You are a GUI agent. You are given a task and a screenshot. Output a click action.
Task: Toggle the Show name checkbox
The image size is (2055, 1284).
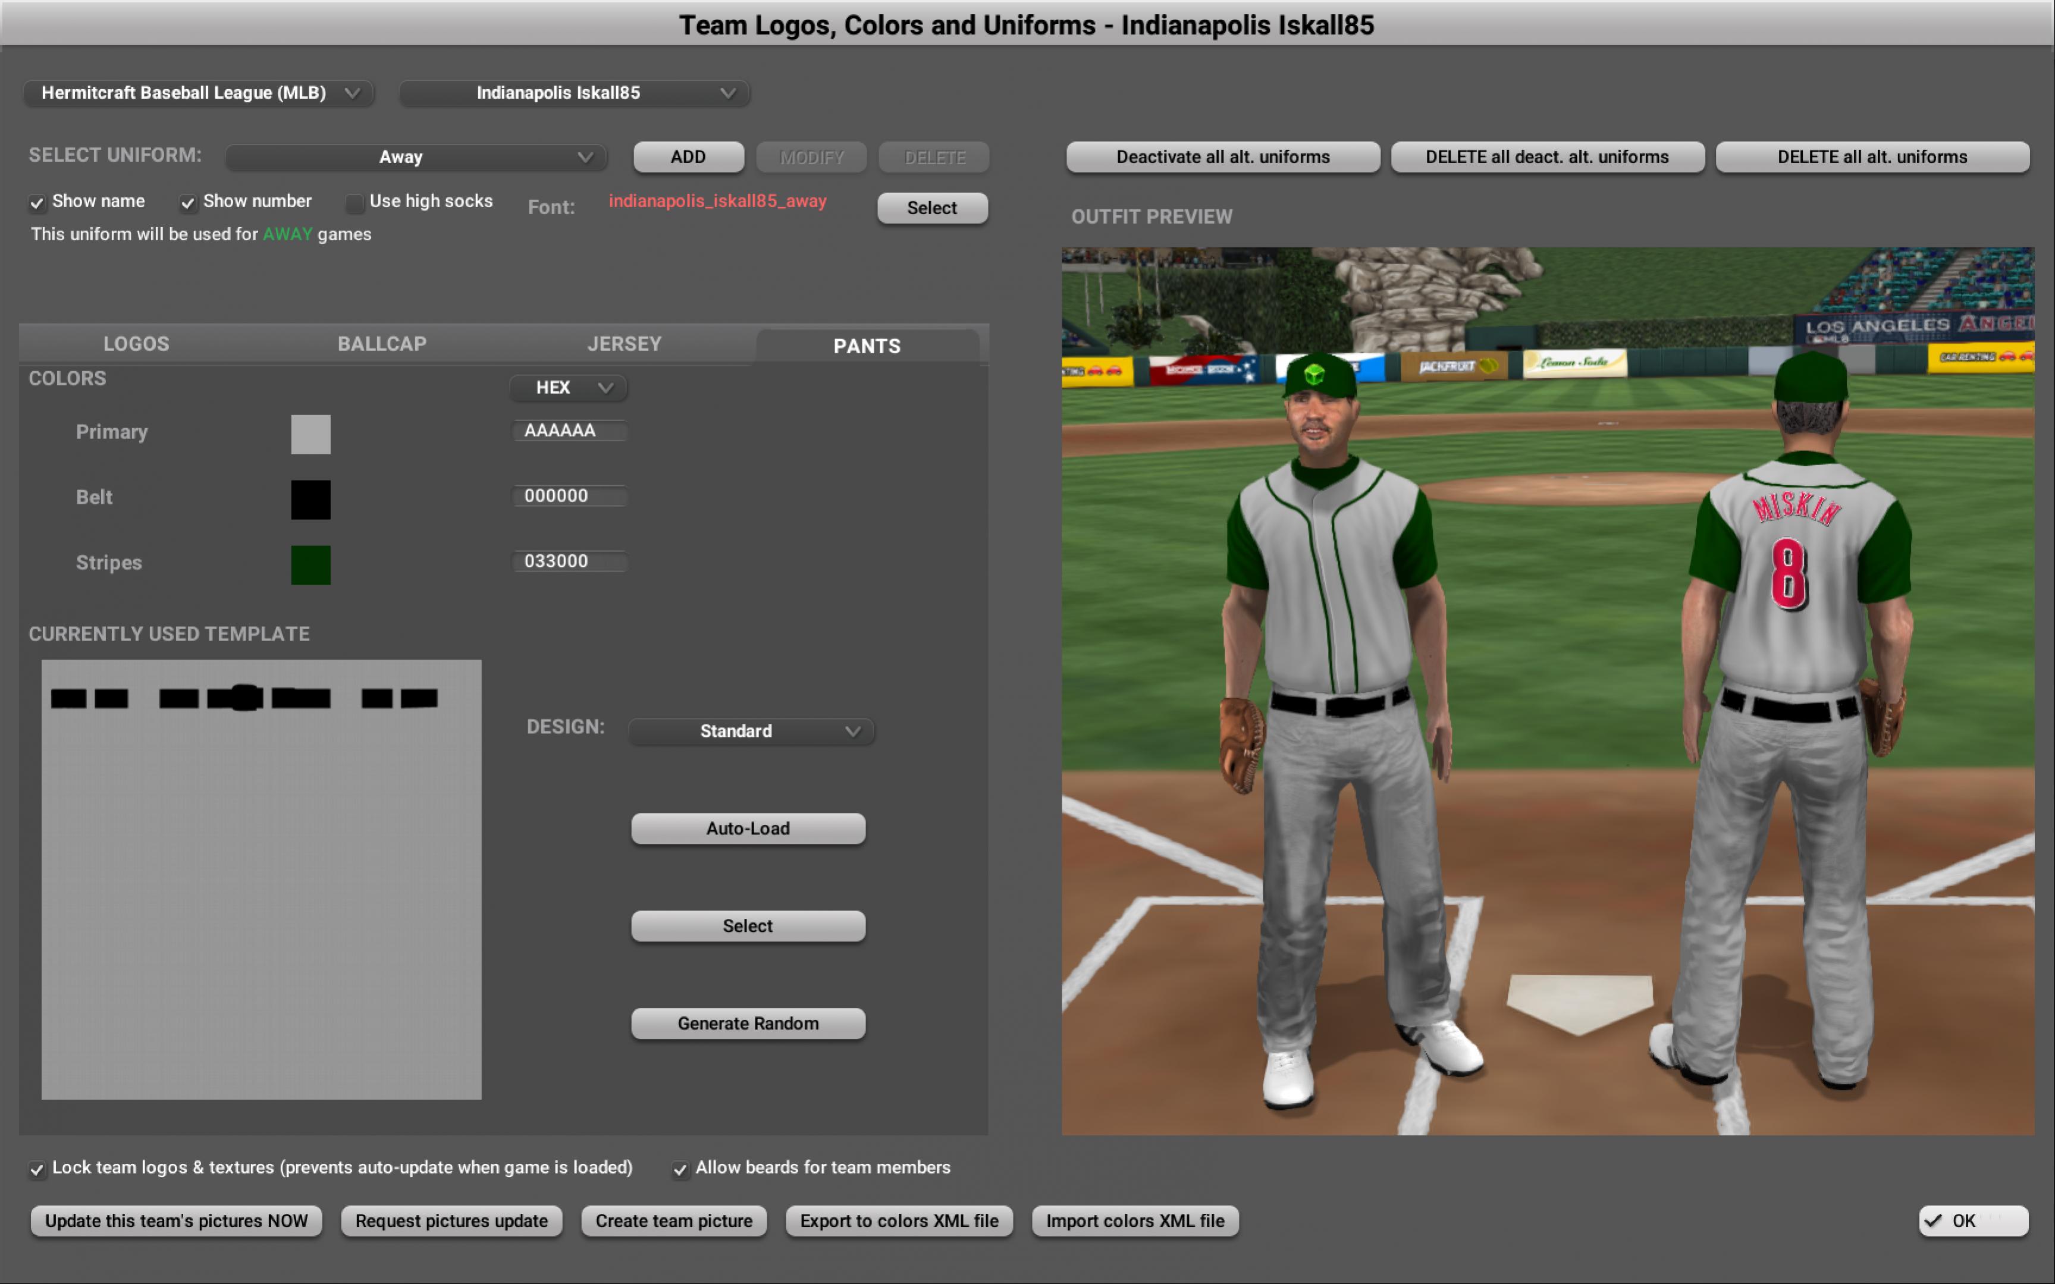click(x=36, y=203)
